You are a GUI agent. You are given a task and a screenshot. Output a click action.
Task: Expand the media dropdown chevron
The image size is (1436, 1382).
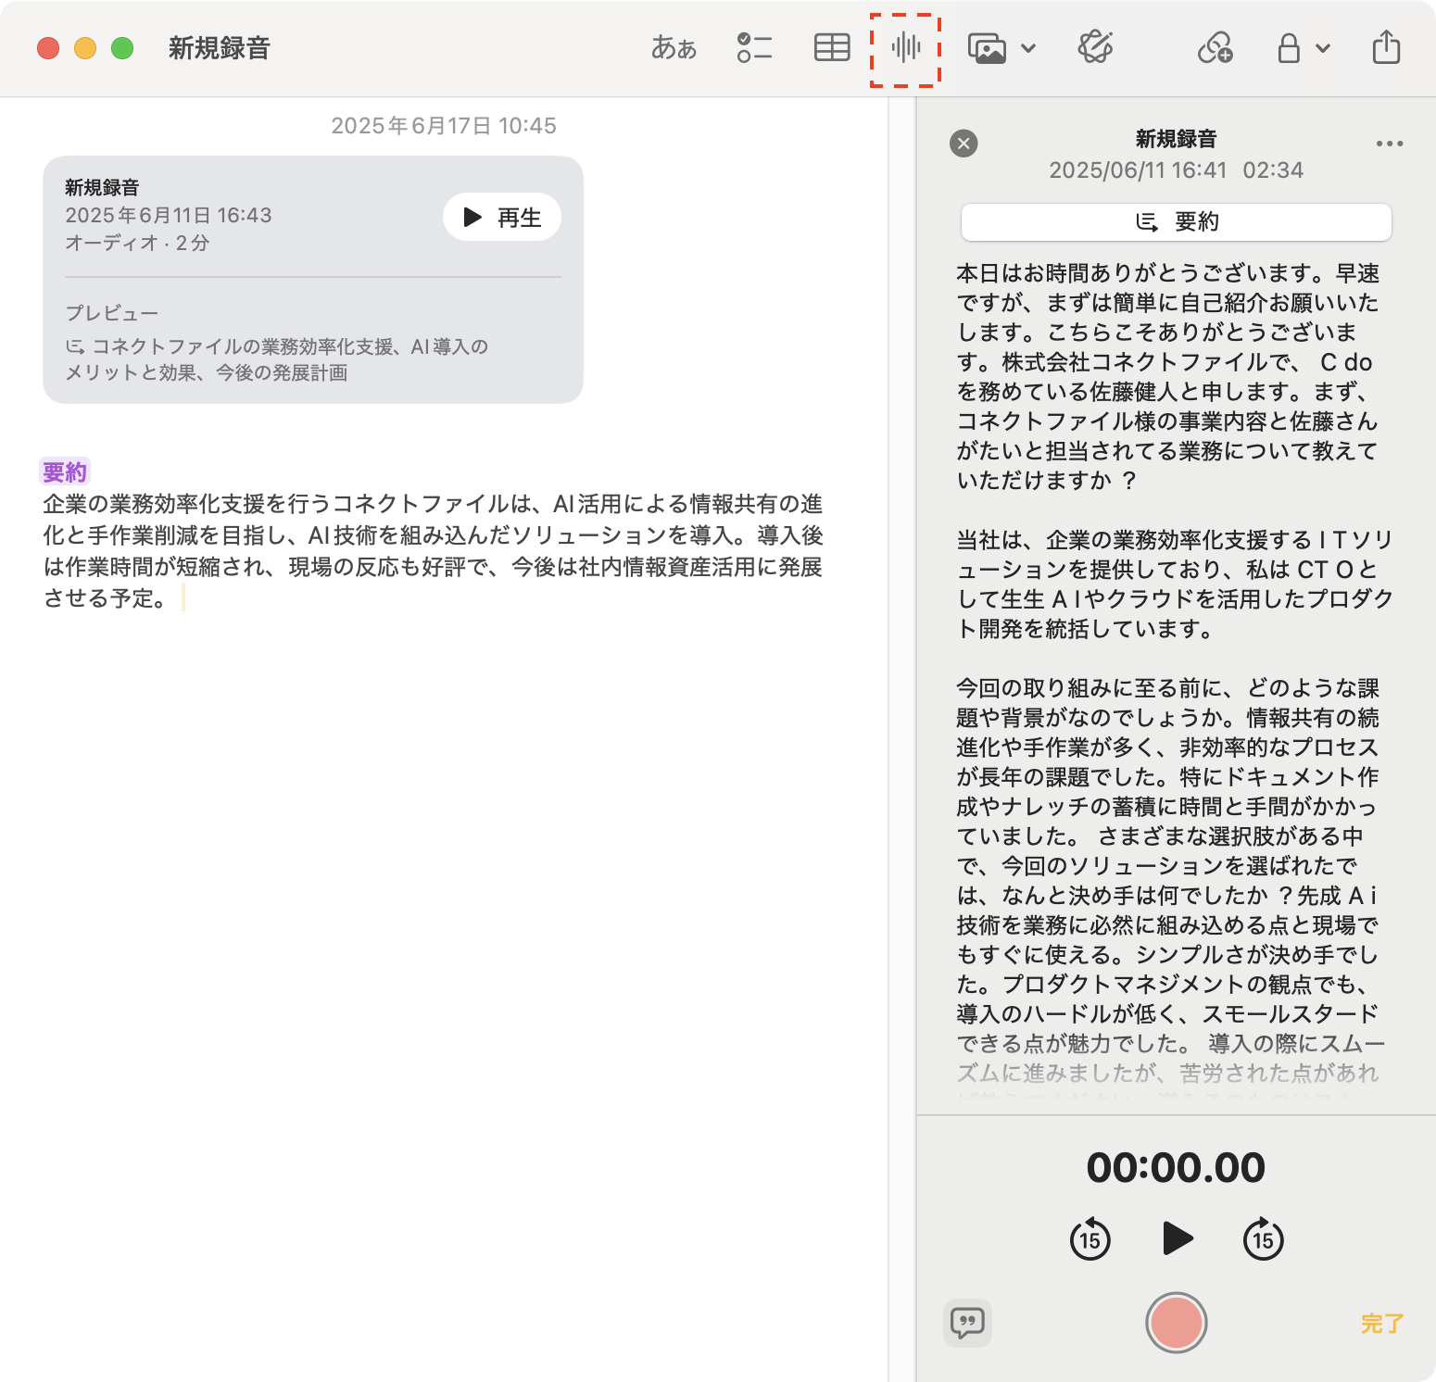coord(1028,48)
